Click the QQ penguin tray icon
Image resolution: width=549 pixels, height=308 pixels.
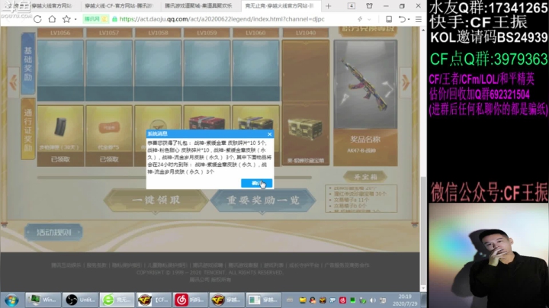coord(313,300)
